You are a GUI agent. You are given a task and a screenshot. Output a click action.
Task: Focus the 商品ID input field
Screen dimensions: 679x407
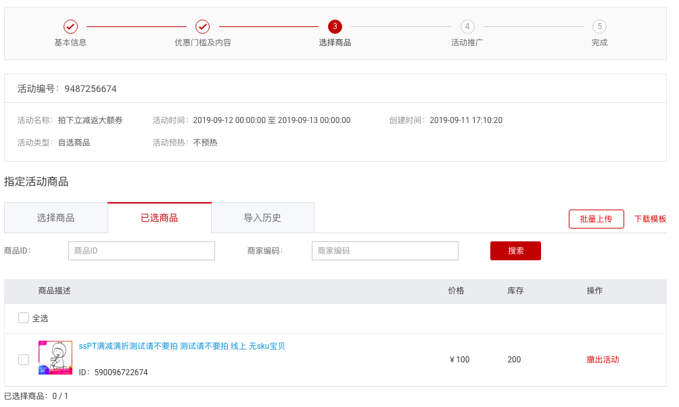coord(141,251)
